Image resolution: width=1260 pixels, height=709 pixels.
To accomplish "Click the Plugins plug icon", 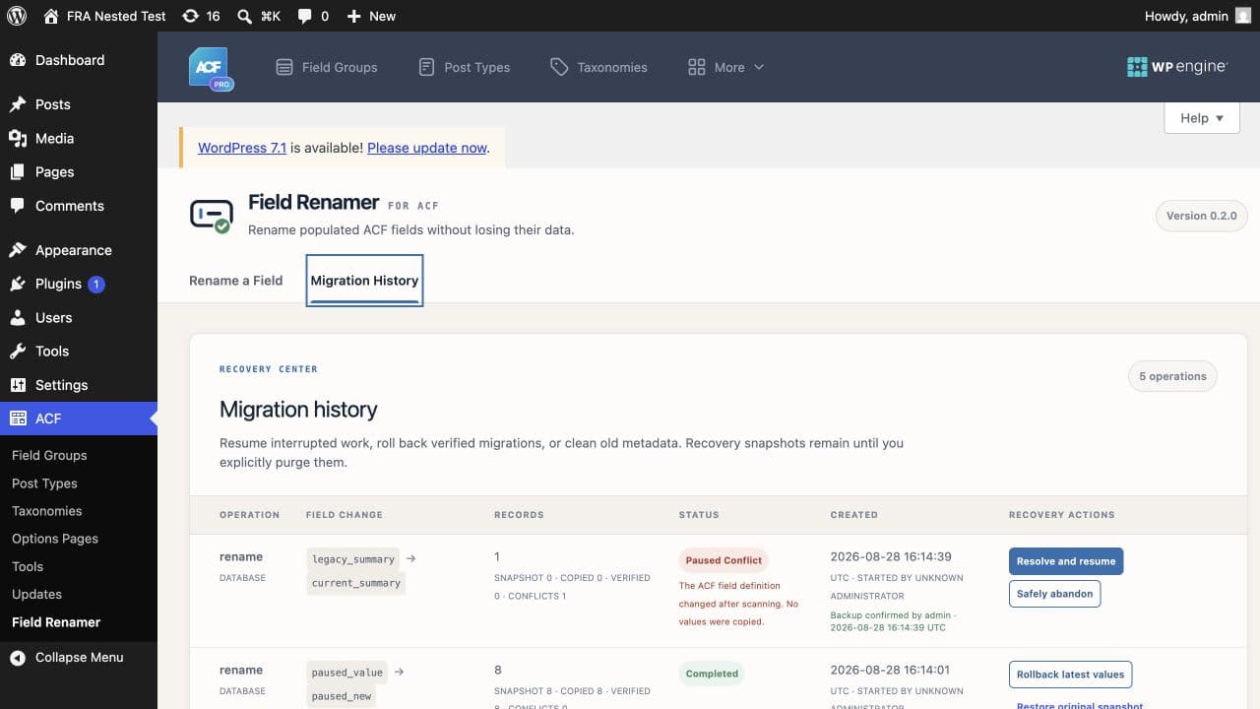I will pos(18,284).
